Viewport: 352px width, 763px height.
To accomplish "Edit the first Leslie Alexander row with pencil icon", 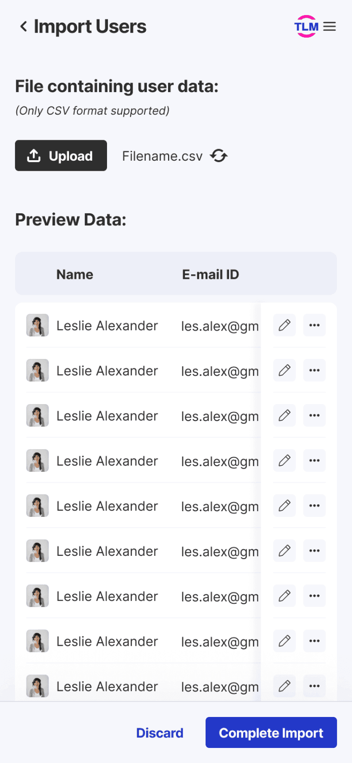I will tap(284, 325).
